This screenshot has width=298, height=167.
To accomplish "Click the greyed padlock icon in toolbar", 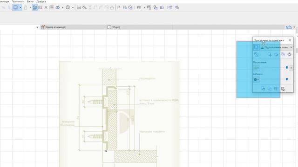I will click(x=26, y=7).
